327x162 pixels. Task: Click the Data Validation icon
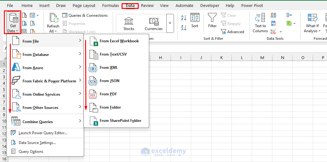[273, 32]
